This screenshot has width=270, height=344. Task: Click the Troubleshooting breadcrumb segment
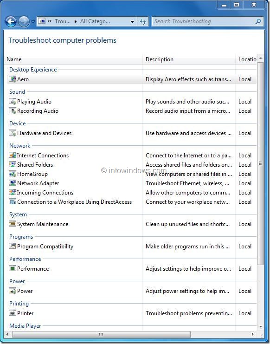coord(63,21)
